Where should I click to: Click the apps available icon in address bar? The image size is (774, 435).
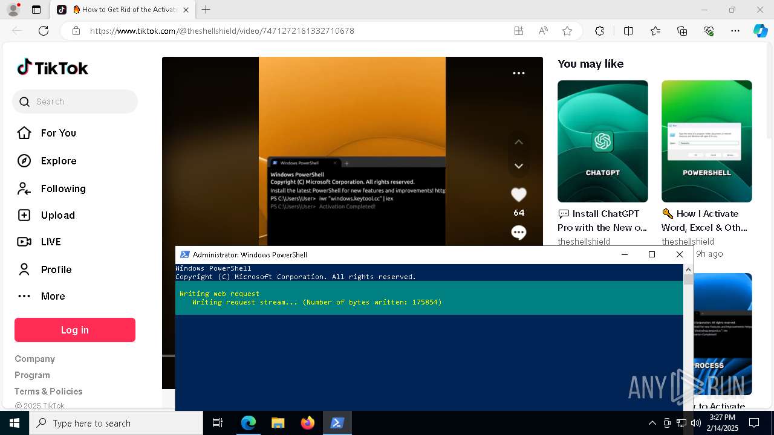tap(519, 31)
